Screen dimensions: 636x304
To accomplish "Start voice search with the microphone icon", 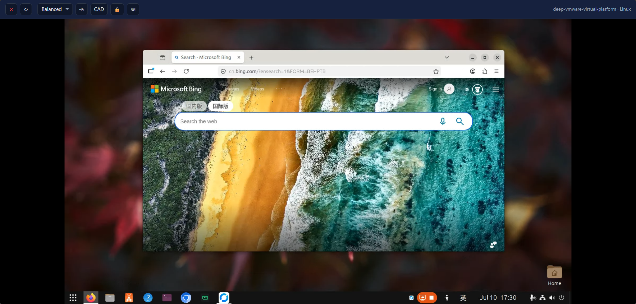I will click(443, 121).
